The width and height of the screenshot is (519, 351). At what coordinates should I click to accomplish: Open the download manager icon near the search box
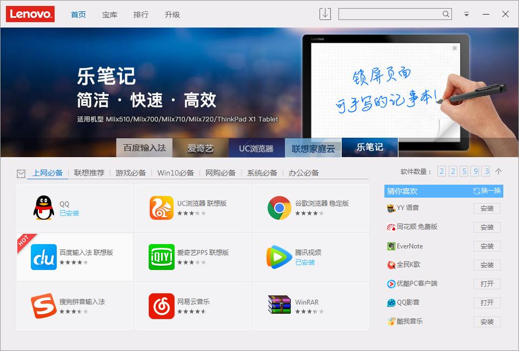[324, 13]
